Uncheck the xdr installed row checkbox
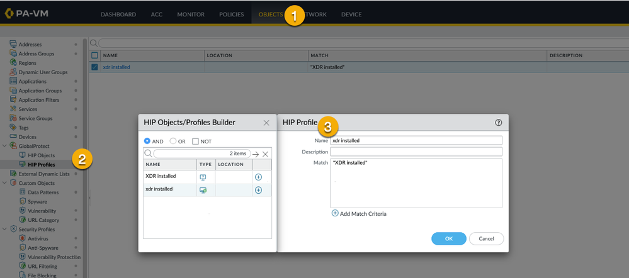This screenshot has width=629, height=278. point(94,67)
